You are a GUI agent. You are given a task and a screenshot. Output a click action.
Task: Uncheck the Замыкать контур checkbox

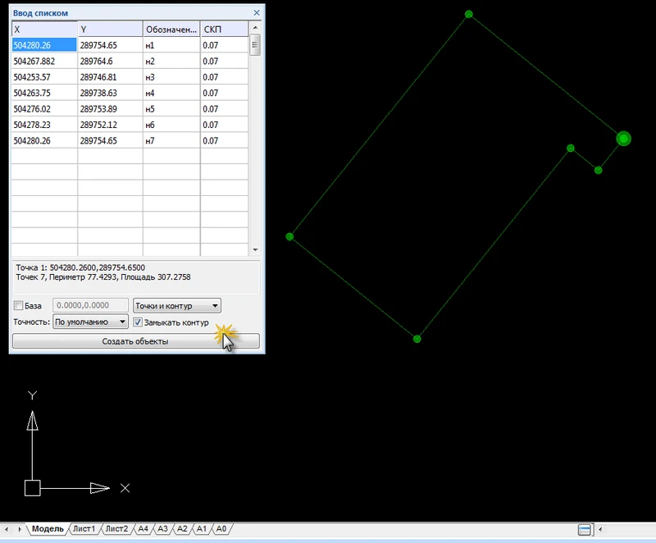138,322
